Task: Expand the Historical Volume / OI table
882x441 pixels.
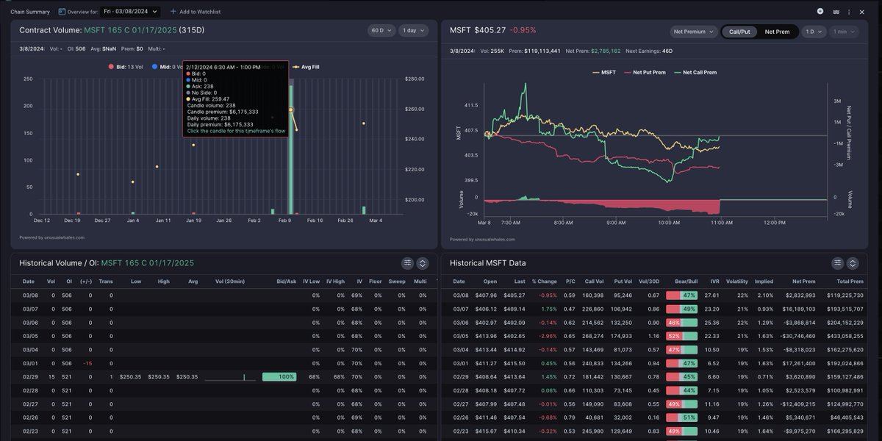Action: pyautogui.click(x=423, y=263)
